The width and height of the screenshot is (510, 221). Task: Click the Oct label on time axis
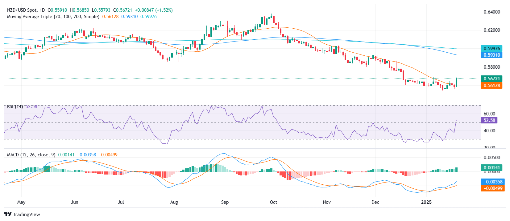click(x=273, y=202)
